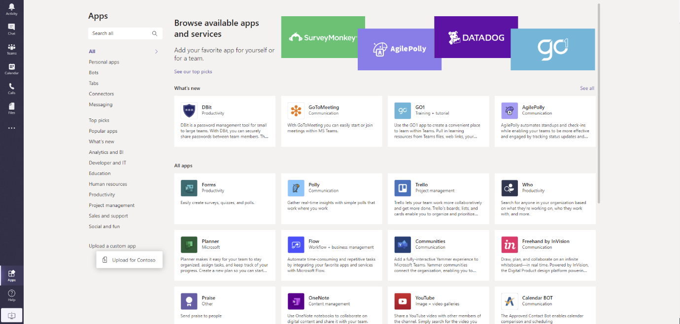Choose Social and fun category
The image size is (680, 324).
click(x=104, y=227)
